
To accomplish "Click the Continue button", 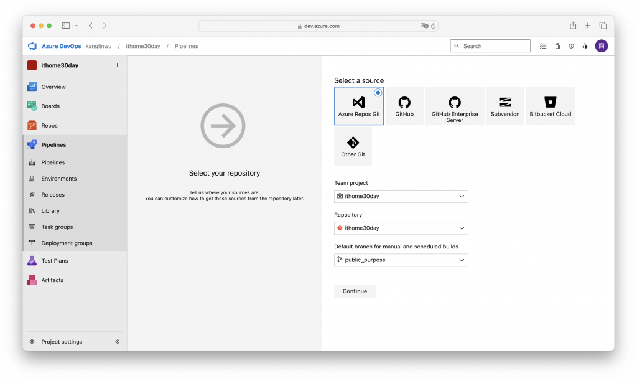I will [355, 291].
